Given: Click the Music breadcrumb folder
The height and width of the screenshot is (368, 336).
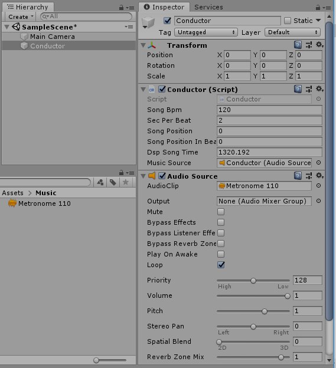Looking at the screenshot, I should pos(46,193).
